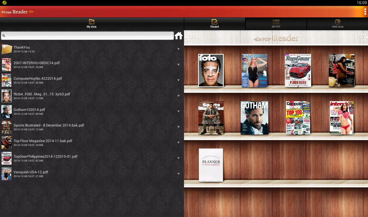Select Sports Illustrated - 8 December 2014.bak.pdf name
Image resolution: width=368 pixels, height=217 pixels.
point(49,125)
